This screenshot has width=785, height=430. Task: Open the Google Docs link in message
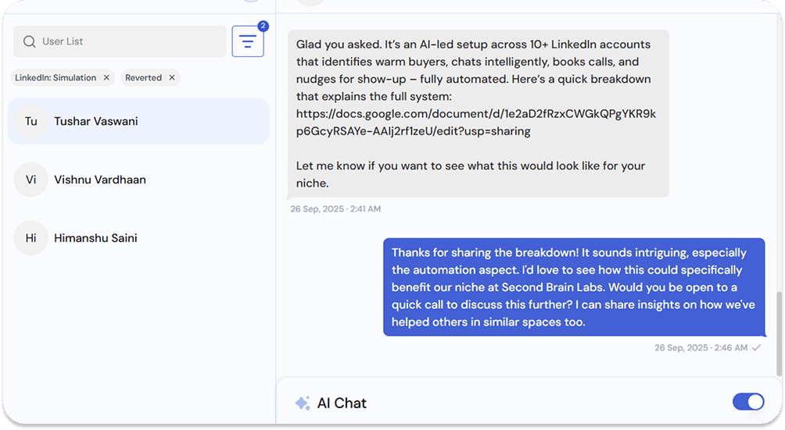(x=475, y=114)
